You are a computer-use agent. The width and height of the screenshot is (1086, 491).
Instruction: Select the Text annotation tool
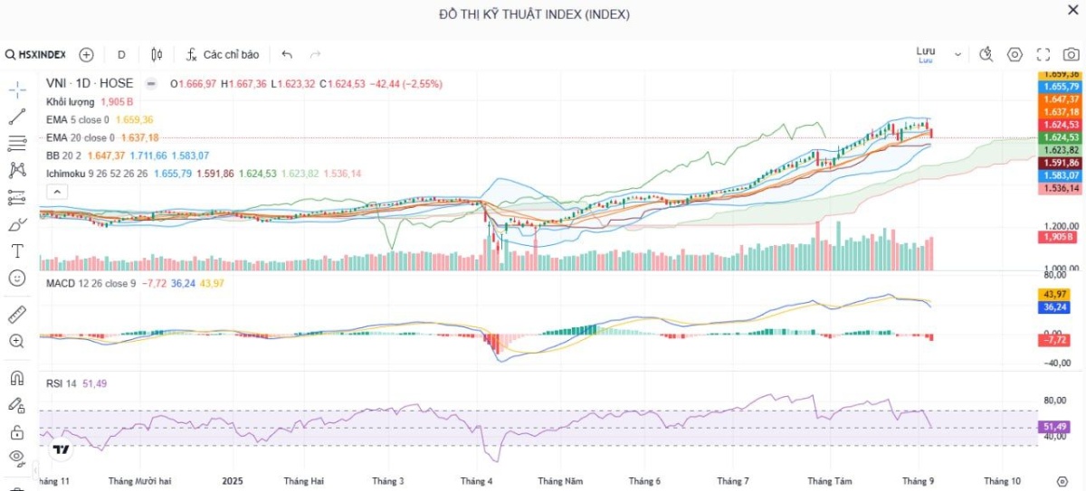click(16, 250)
